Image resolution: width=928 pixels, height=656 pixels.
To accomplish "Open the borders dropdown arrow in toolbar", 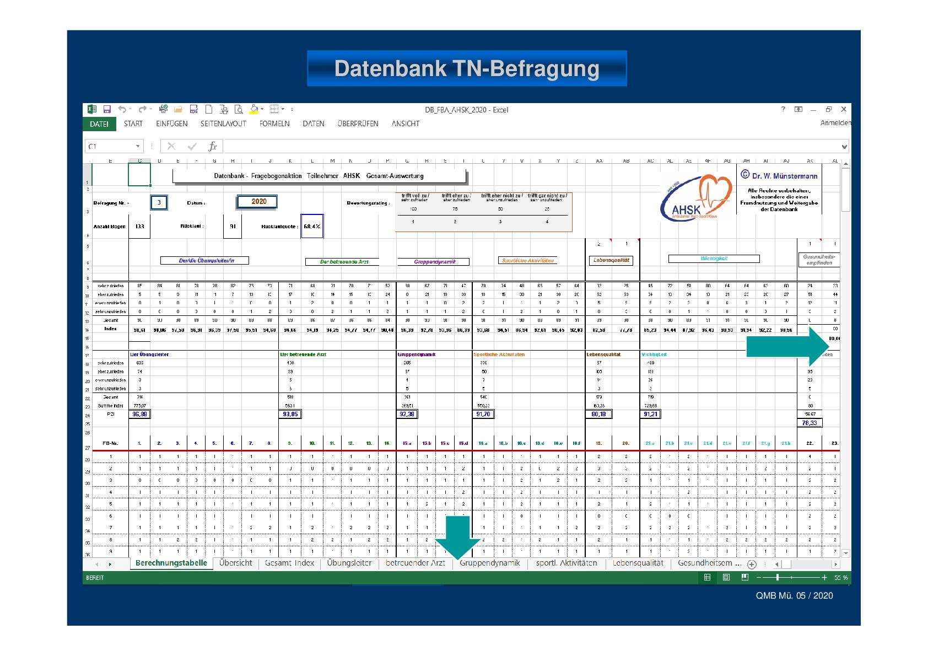I will (283, 110).
